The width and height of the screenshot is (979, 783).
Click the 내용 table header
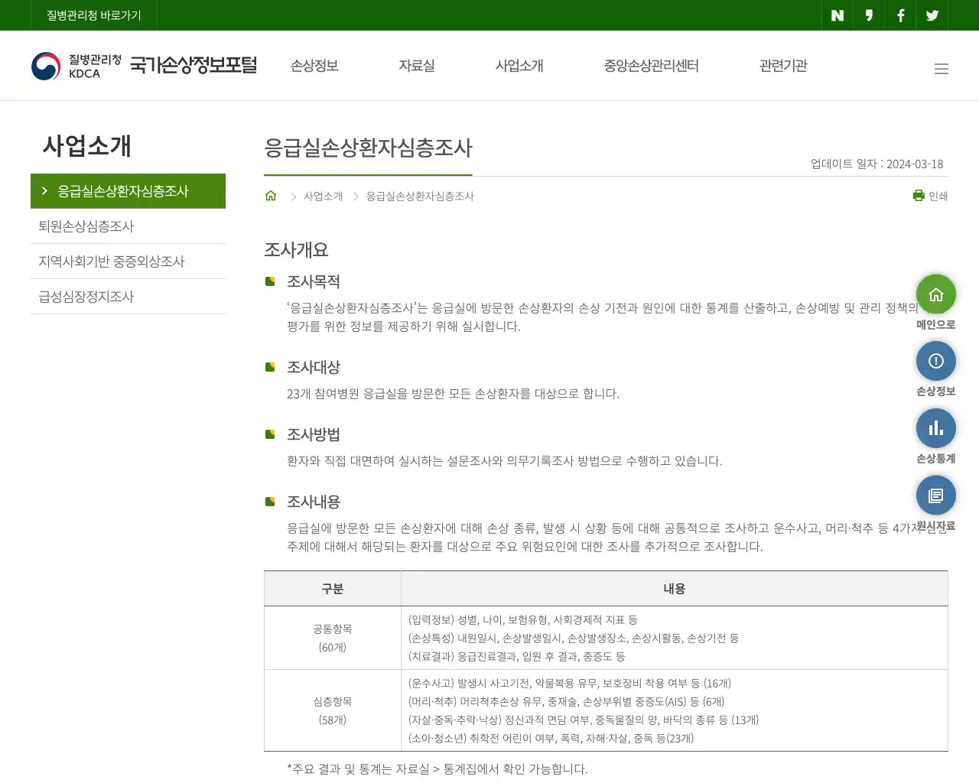coord(675,589)
